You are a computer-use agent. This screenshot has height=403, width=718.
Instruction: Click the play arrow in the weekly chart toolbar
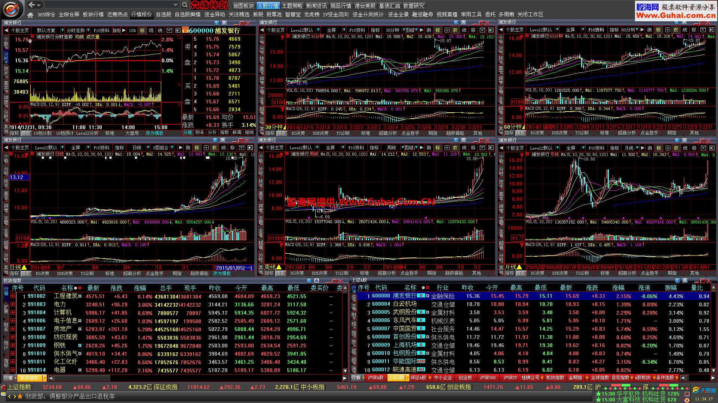pos(421,148)
